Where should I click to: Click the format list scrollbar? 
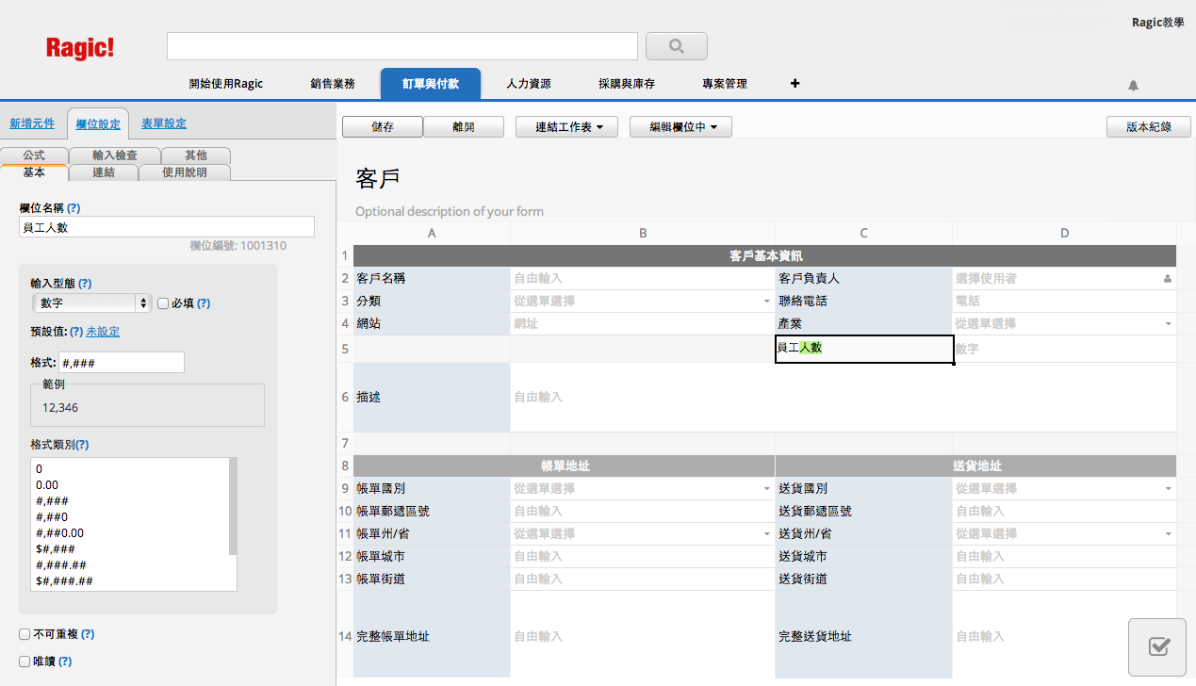[x=233, y=505]
